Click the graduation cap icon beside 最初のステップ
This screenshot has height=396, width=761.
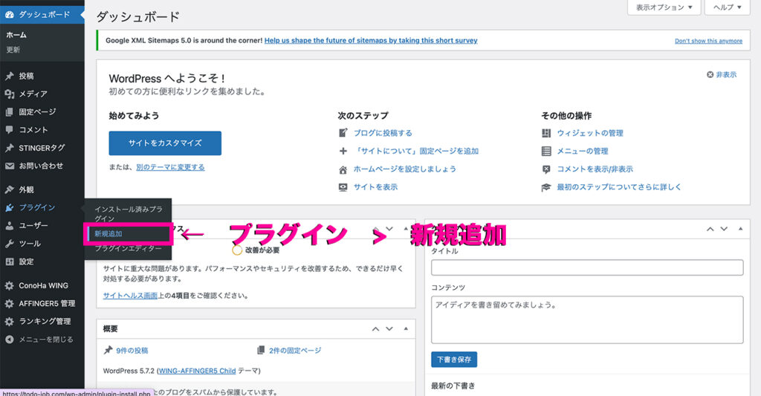pyautogui.click(x=546, y=187)
